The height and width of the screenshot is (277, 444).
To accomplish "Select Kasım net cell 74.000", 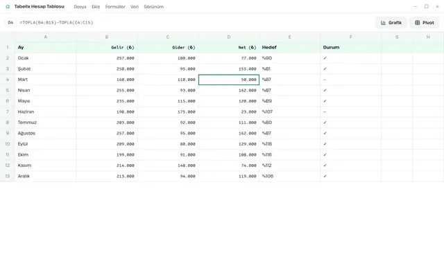I will 228,166.
